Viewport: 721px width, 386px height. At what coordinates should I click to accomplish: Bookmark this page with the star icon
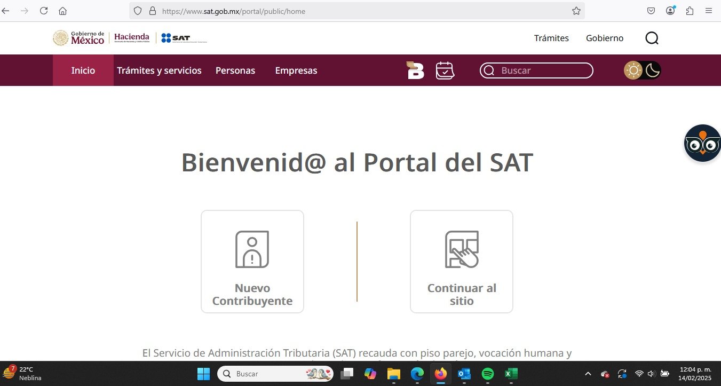click(576, 11)
